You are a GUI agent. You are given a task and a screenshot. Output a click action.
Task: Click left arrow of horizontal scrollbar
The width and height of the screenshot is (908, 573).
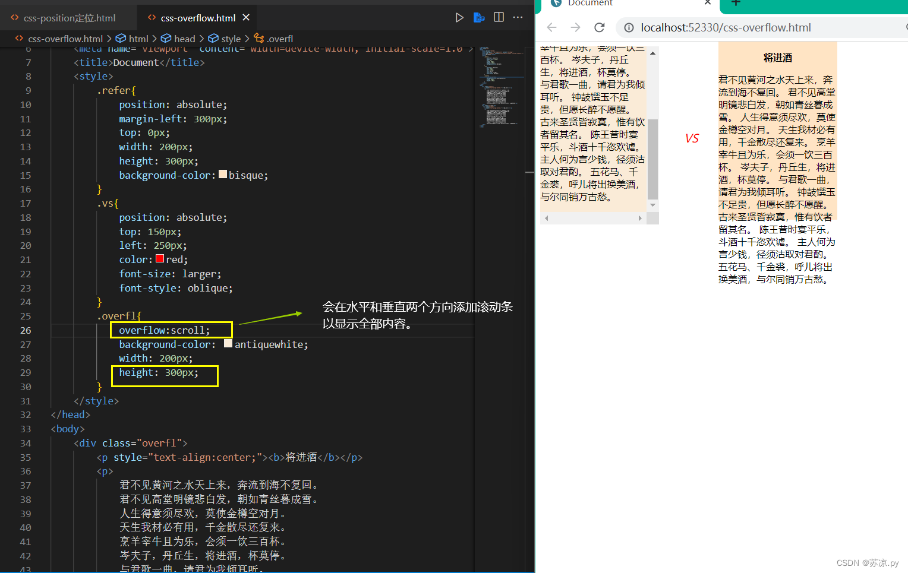pos(546,218)
